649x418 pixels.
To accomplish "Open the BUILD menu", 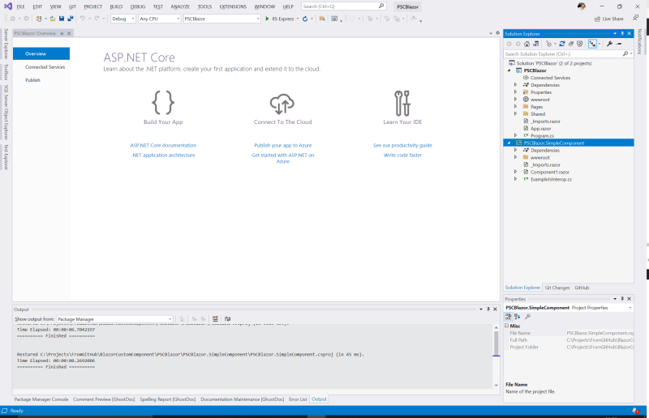I will point(116,6).
